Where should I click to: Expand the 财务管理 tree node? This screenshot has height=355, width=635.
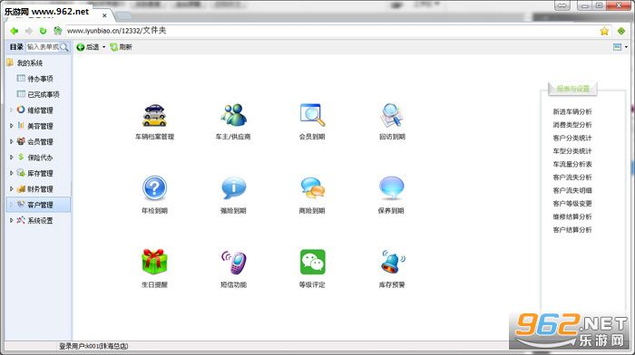pos(11,189)
